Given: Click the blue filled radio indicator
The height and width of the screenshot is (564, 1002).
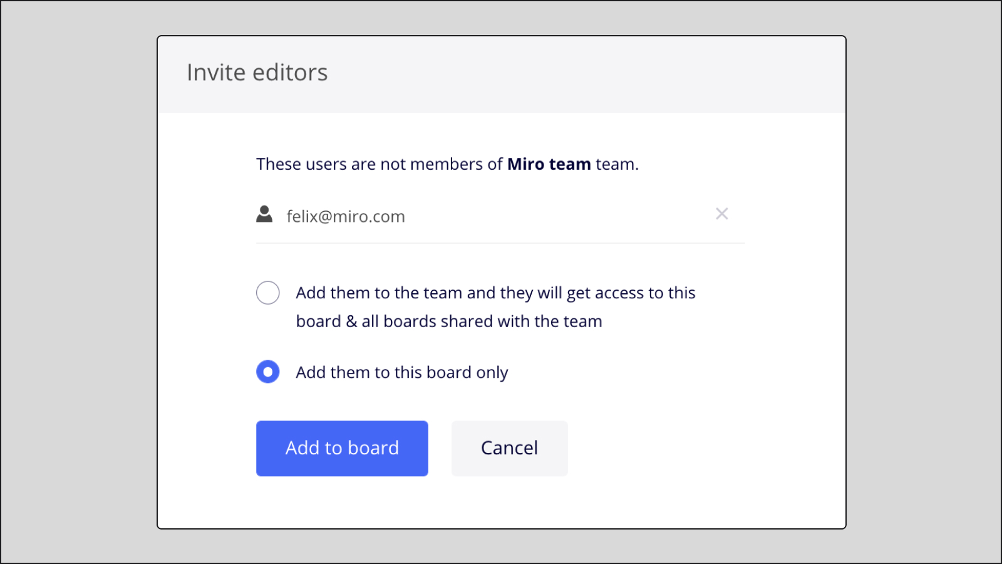Looking at the screenshot, I should 268,372.
